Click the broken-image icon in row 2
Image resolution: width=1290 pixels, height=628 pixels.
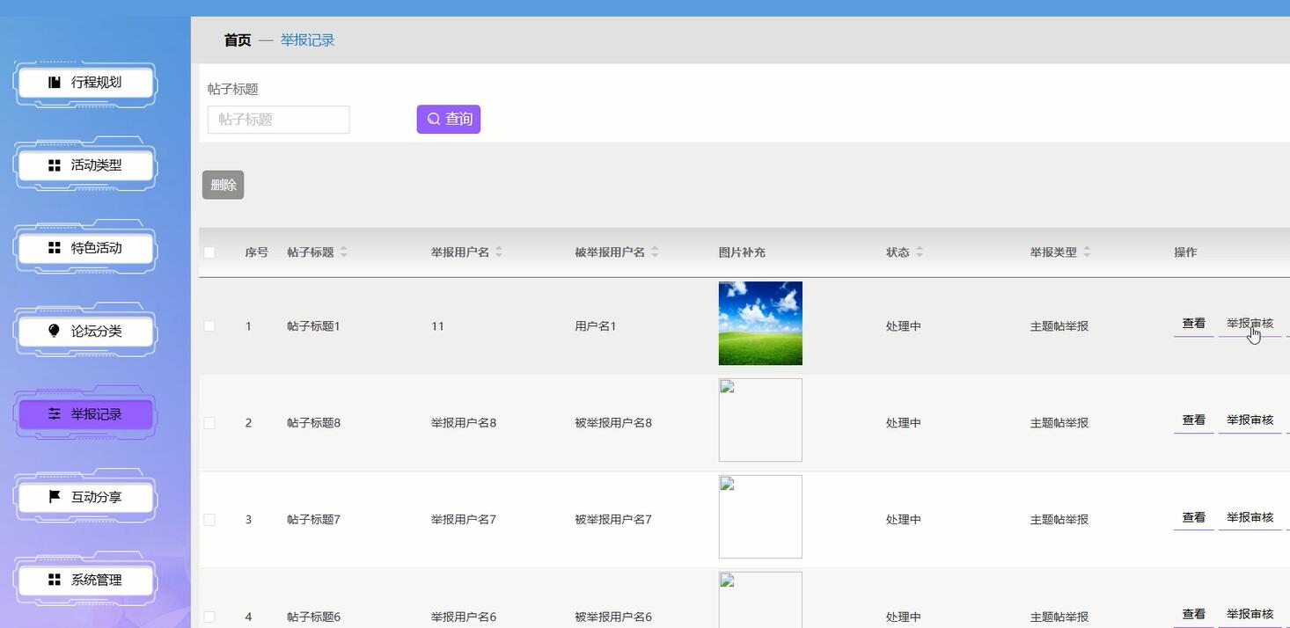(x=727, y=385)
